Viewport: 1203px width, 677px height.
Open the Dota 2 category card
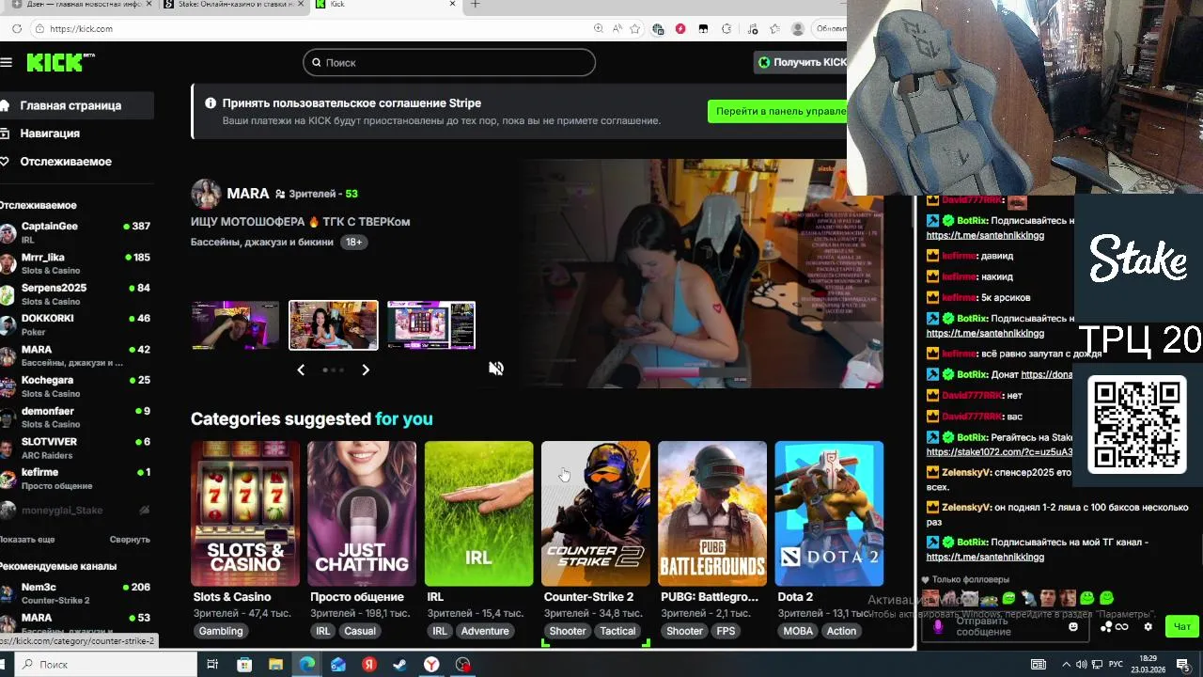(x=829, y=513)
